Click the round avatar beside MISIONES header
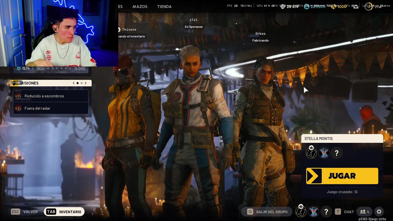This screenshot has width=393, height=221. (9, 83)
